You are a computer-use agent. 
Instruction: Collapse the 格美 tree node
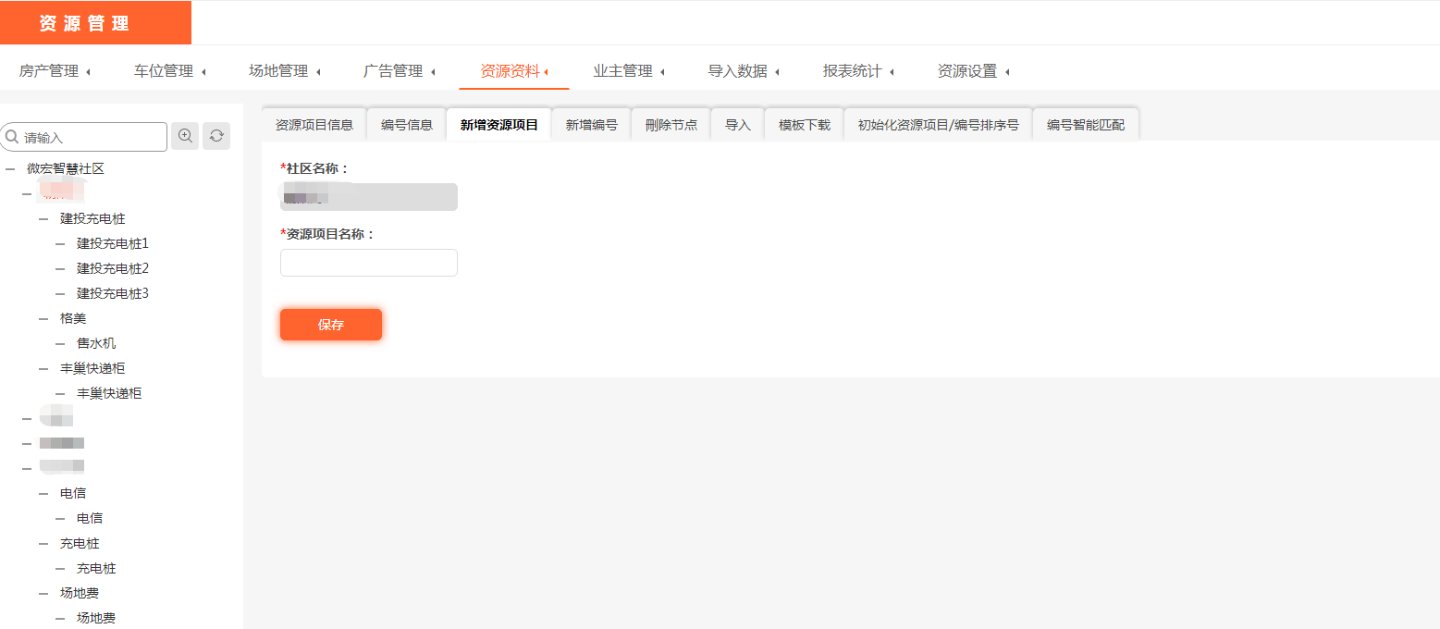(43, 319)
